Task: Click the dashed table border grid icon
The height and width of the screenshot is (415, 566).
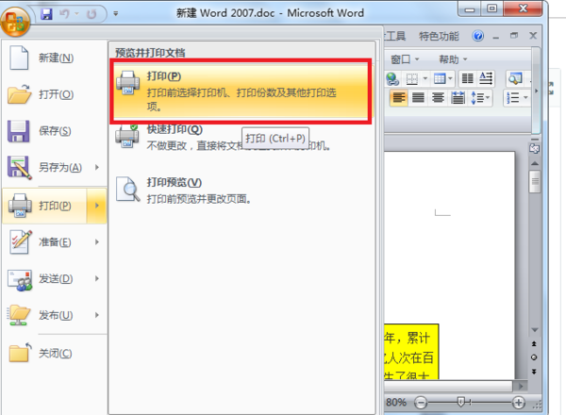Action: click(x=412, y=78)
